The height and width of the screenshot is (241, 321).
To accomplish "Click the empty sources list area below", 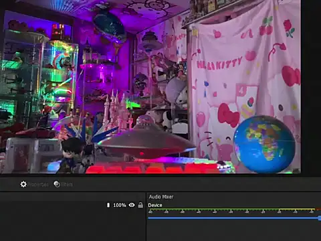I will tap(72, 225).
